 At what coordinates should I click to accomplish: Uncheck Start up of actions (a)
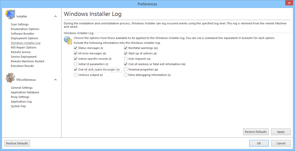pyautogui.click(x=126, y=54)
